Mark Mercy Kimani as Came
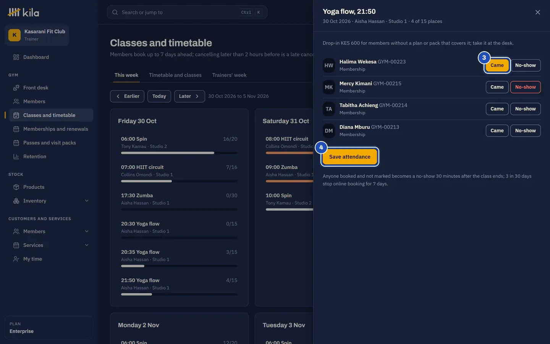This screenshot has width=550, height=344. (497, 87)
